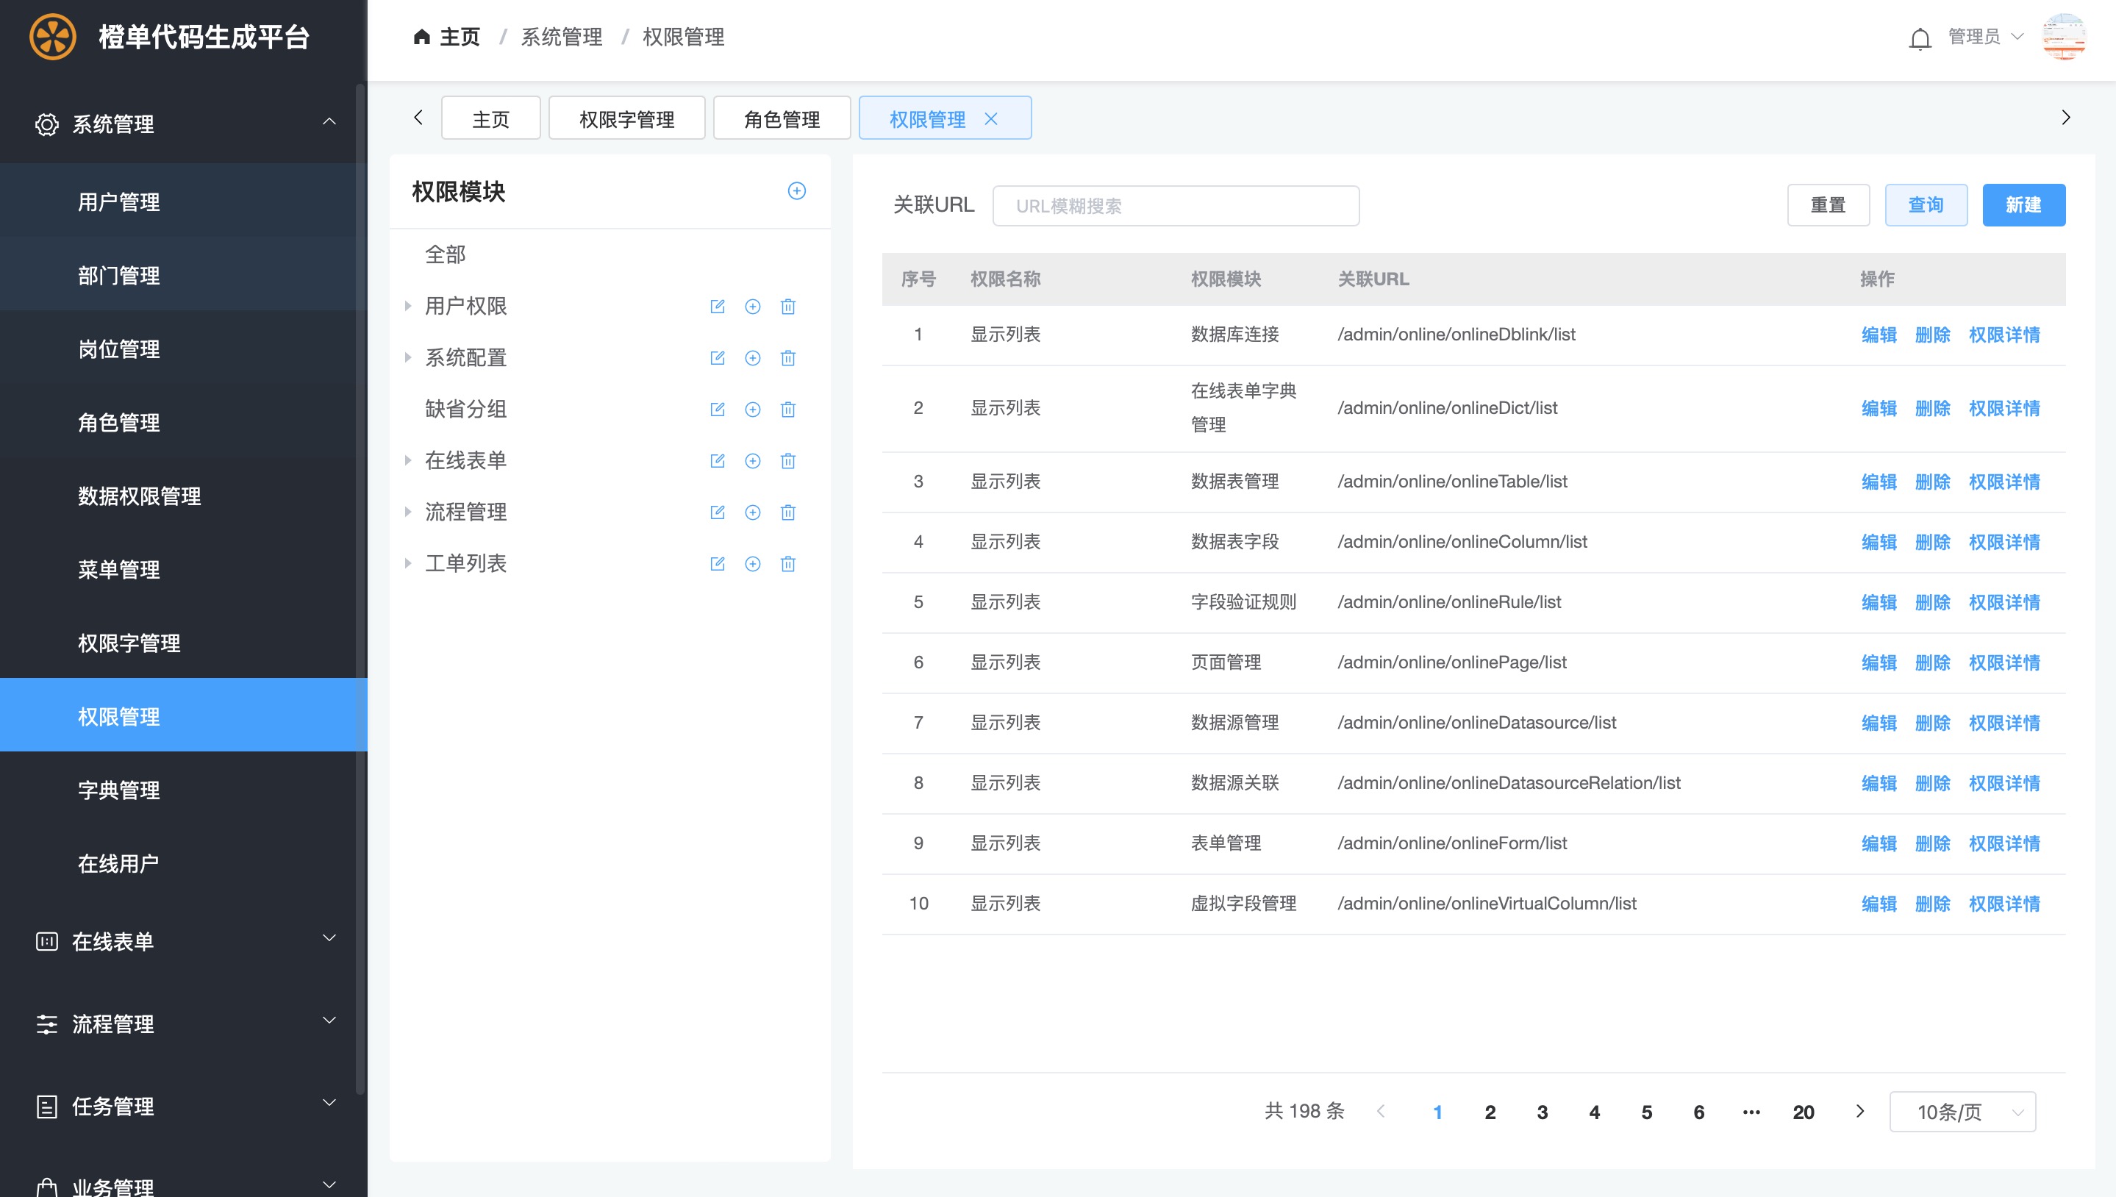Open 权限详情 for onlineVirtualColumn/list row
The image size is (2116, 1197).
coord(2004,904)
